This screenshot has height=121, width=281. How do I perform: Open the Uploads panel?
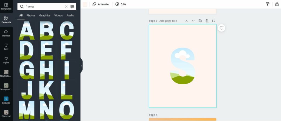coord(6,34)
